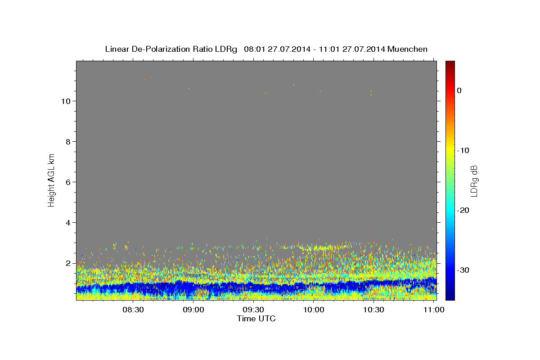
Task: Click the dark red top of the colorbar
Action: tap(450, 64)
